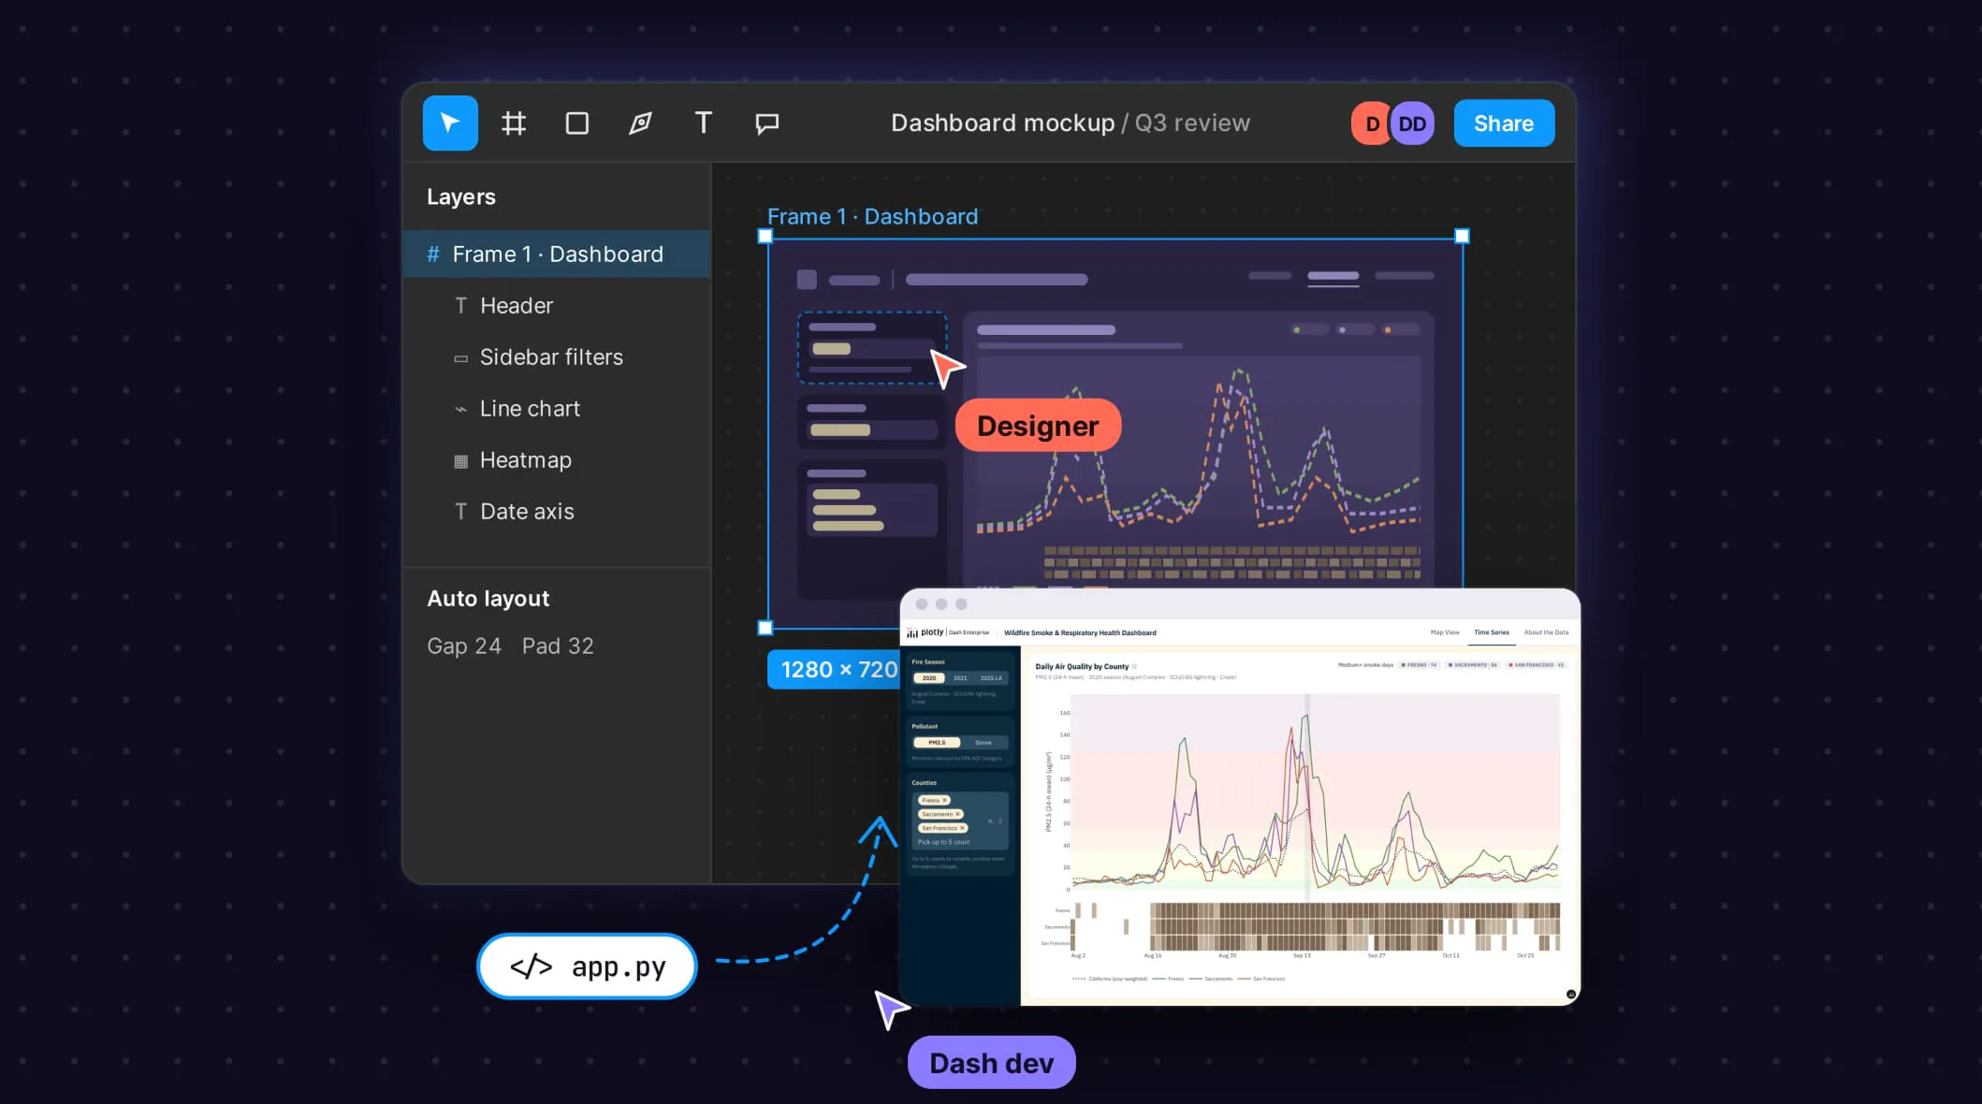Viewport: 1982px width, 1104px height.
Task: Open the Dash debug menu circle icon
Action: [x=1571, y=995]
